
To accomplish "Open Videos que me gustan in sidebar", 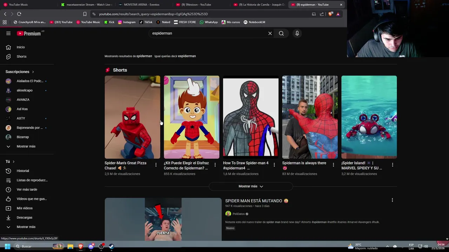I will 27,199.
